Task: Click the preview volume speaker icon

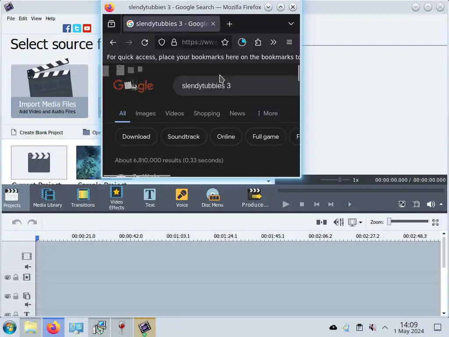Action: pyautogui.click(x=431, y=204)
